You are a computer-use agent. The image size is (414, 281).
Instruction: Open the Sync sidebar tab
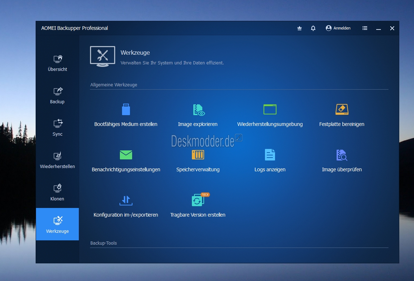pos(57,128)
